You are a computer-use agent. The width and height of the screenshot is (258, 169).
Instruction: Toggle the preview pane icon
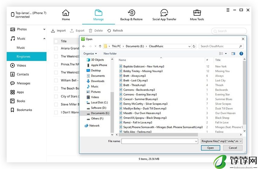coord(233,53)
